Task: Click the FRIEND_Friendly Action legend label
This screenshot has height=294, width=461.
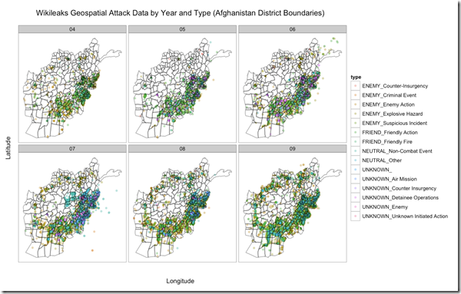Action: click(x=390, y=133)
